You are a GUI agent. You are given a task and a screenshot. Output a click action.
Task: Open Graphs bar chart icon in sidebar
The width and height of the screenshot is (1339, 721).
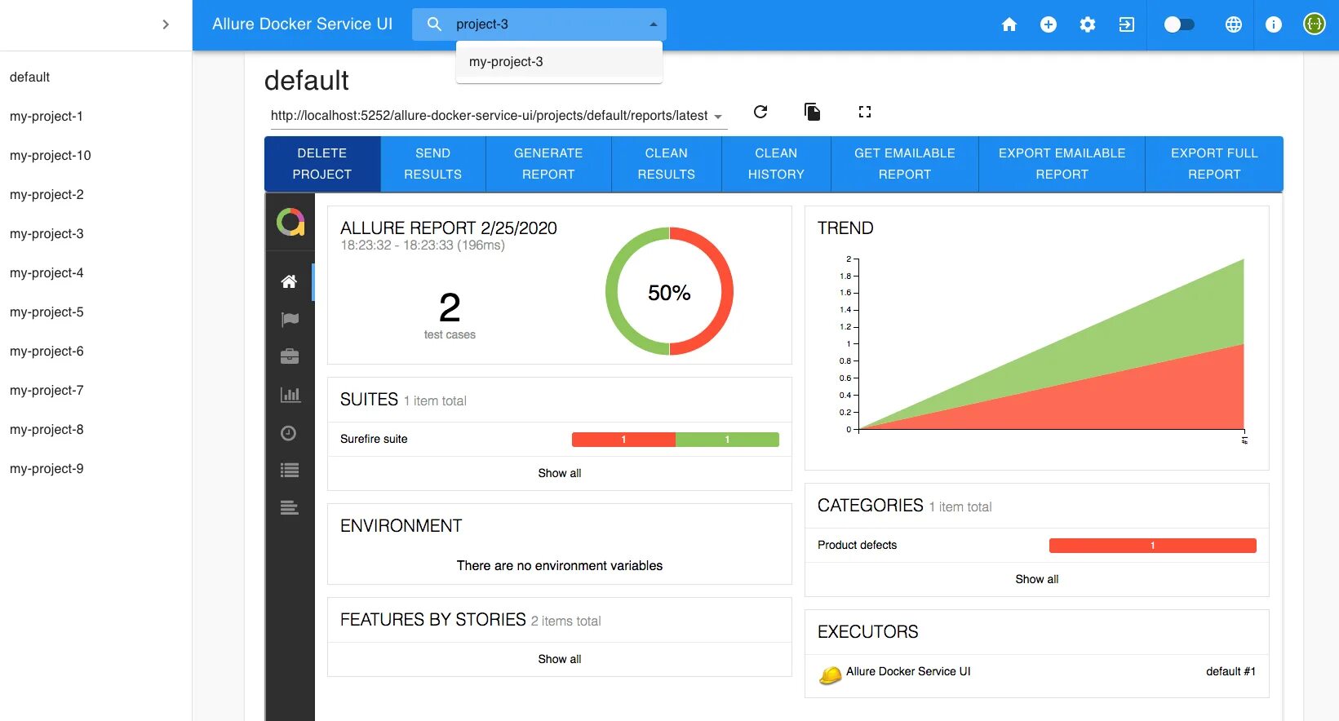pyautogui.click(x=290, y=395)
